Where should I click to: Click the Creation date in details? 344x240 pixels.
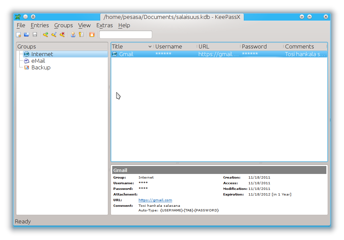tap(259, 178)
